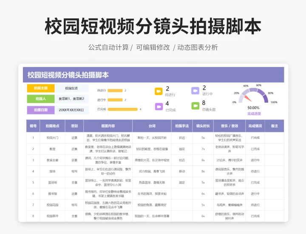This screenshot has height=234, width=306.
Task: Click the green camera icon beside 总镜头数
Action: (x=195, y=106)
